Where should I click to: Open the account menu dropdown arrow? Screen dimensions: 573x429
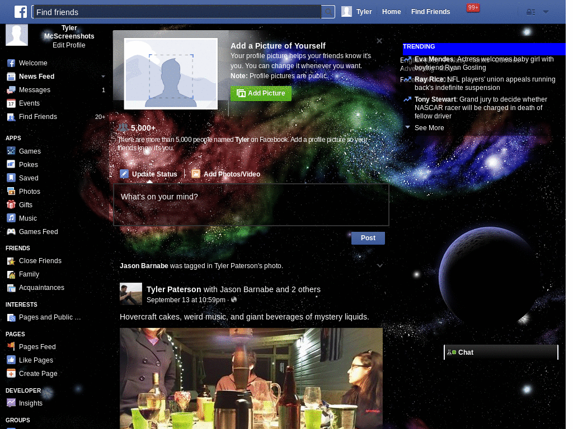pos(546,12)
